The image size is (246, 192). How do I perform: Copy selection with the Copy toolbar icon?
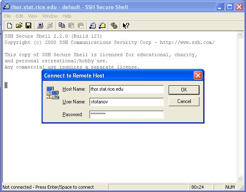62,26
